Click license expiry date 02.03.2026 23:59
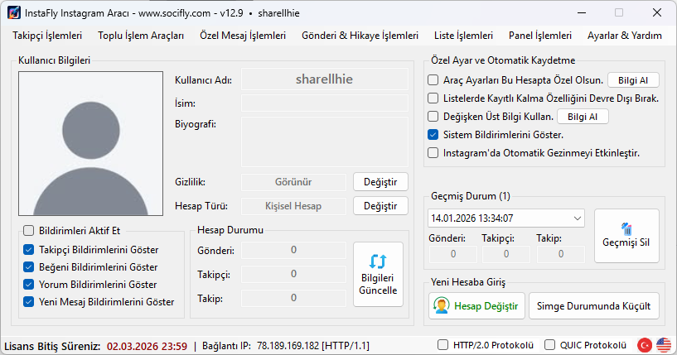The width and height of the screenshot is (677, 355). 147,346
